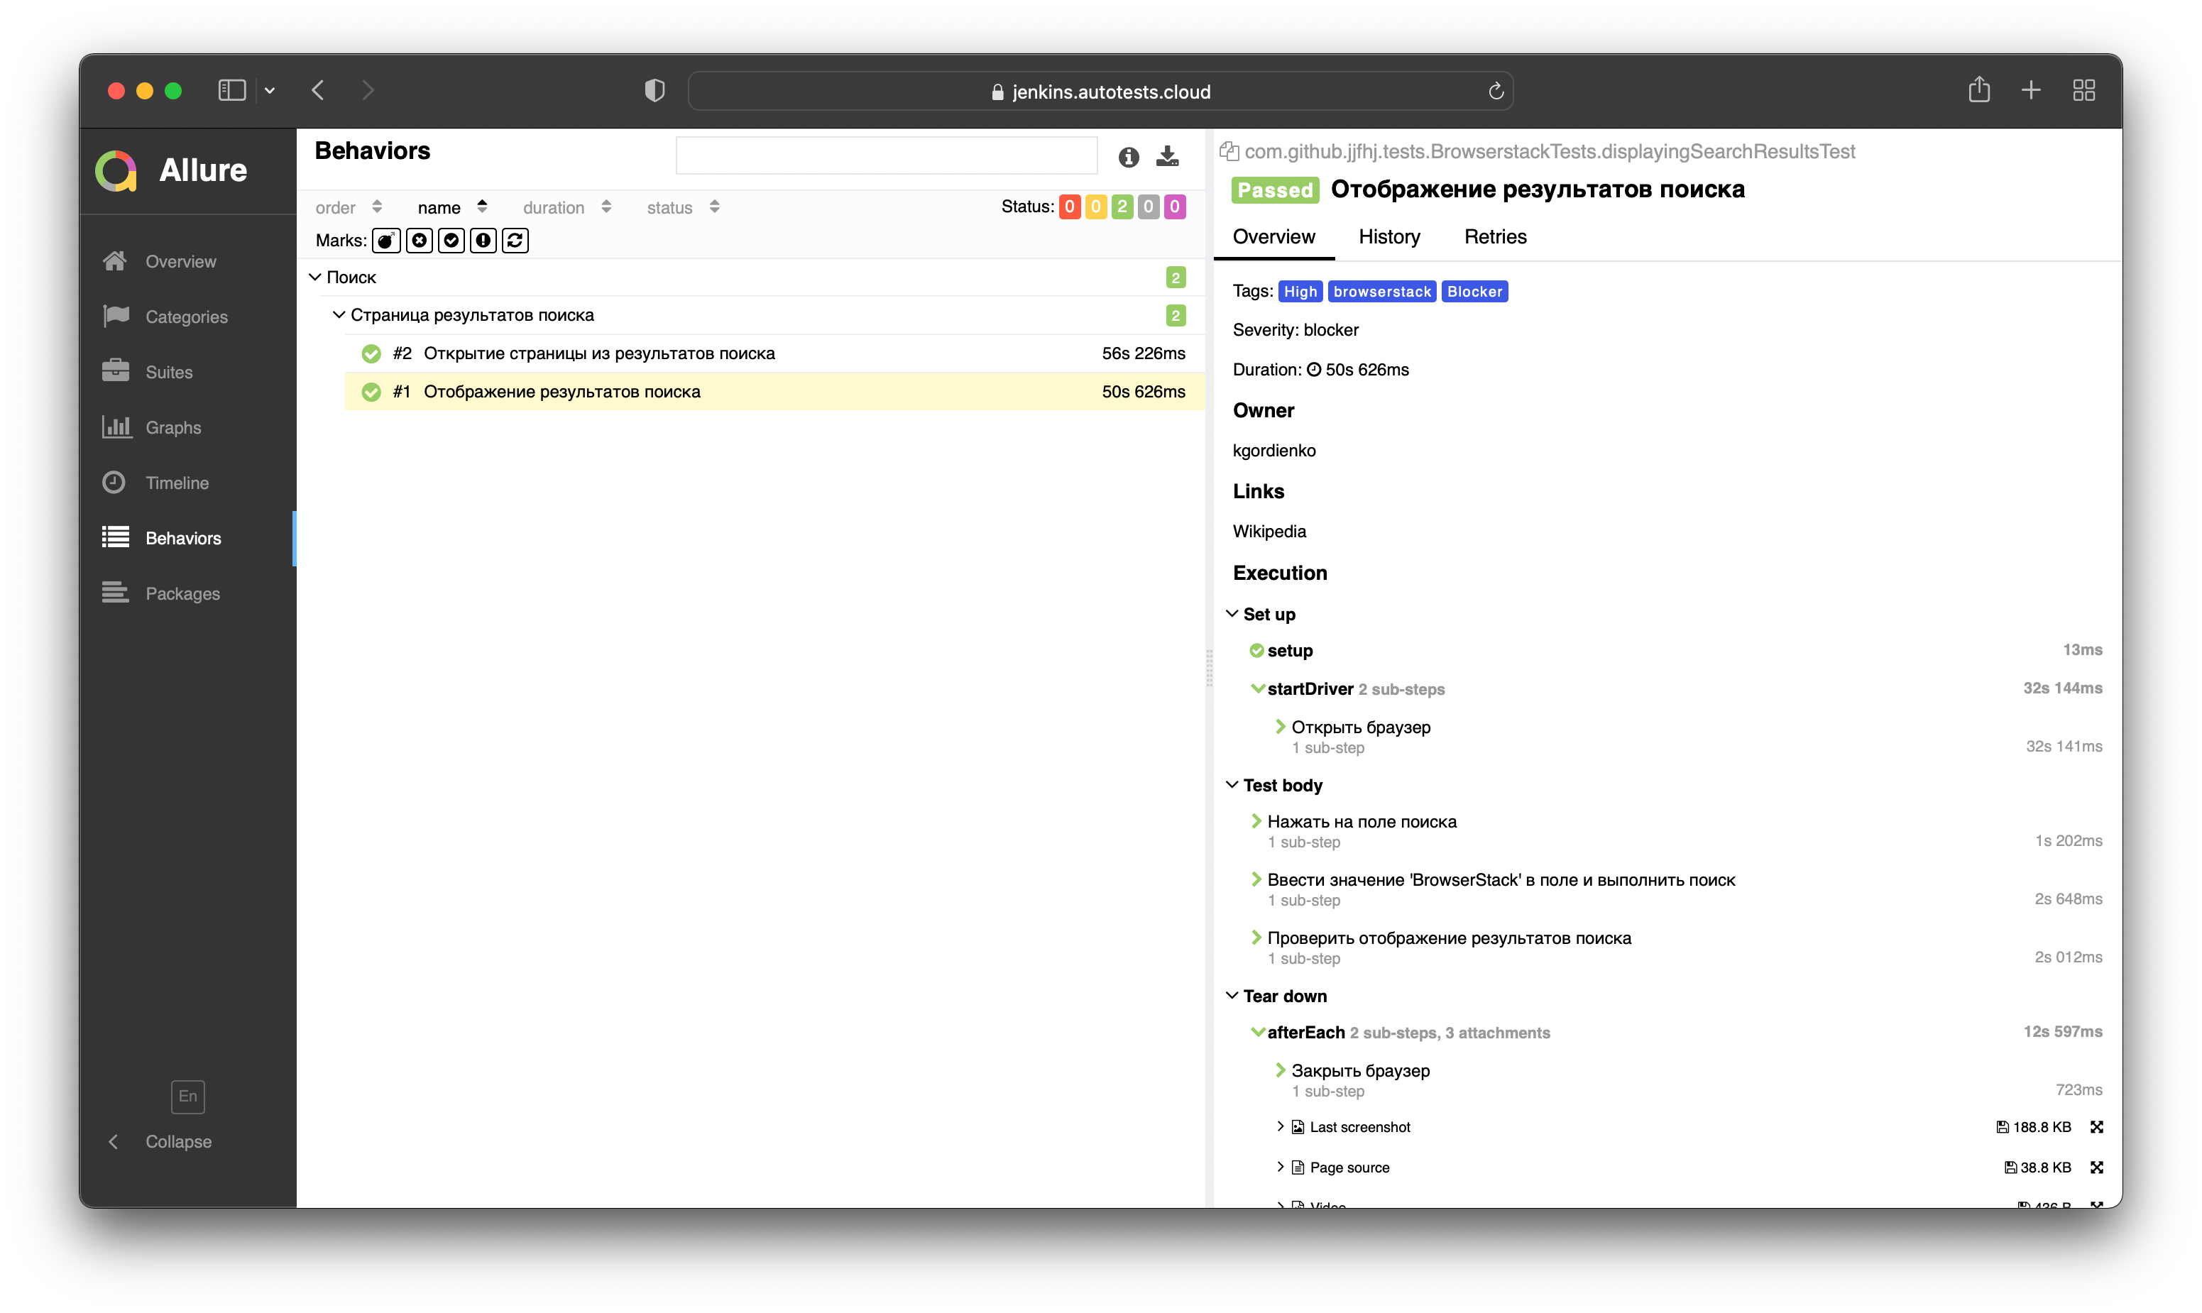Download the behaviors CSV via download icon
This screenshot has width=2202, height=1313.
[x=1167, y=157]
